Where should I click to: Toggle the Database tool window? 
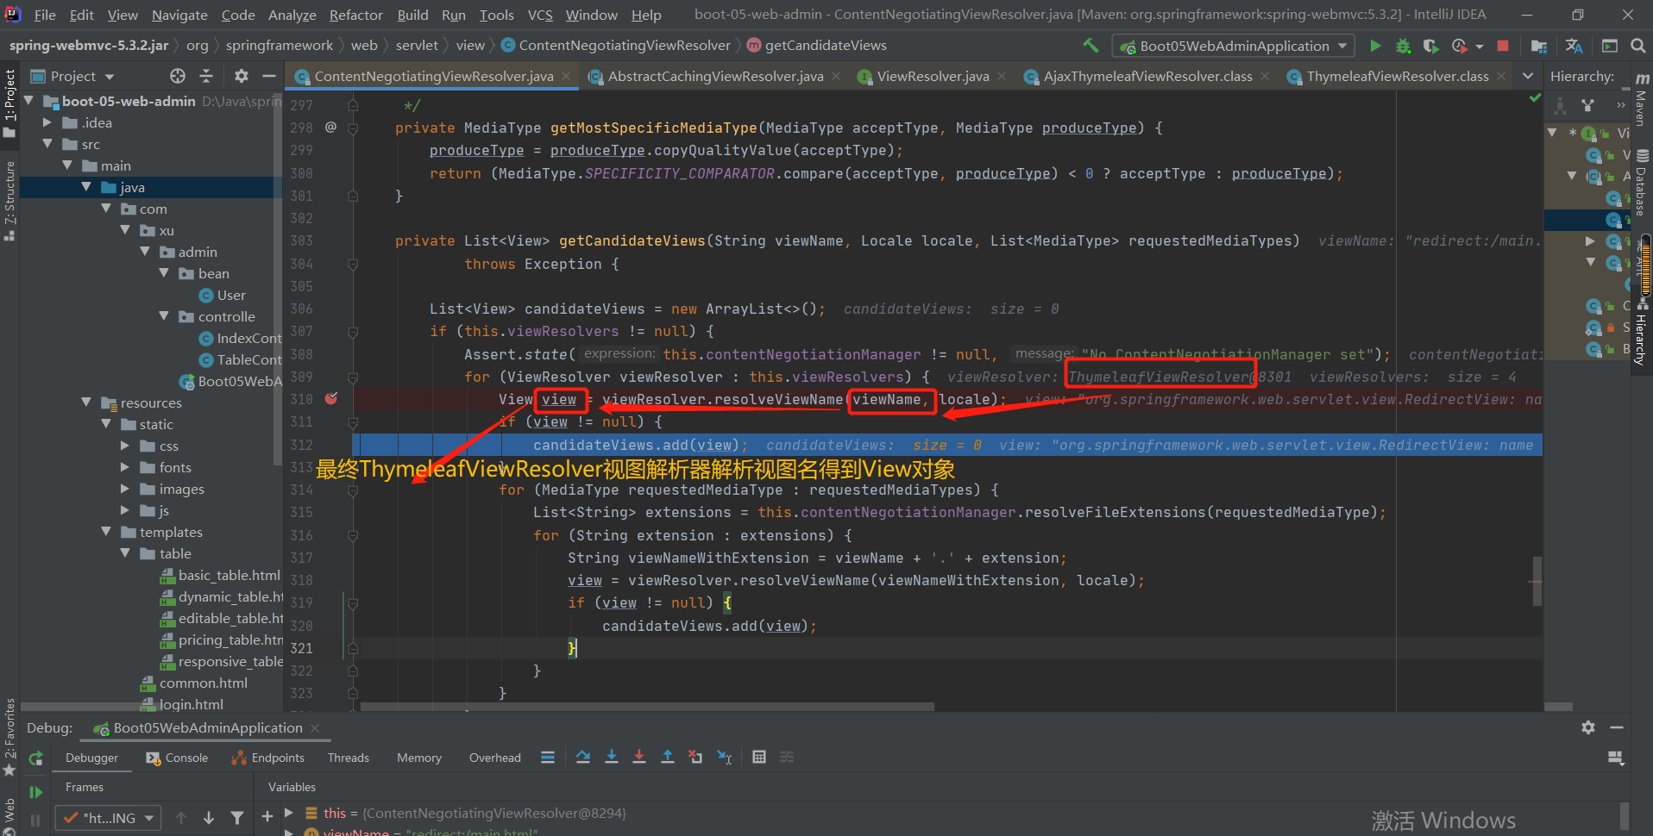click(x=1642, y=183)
